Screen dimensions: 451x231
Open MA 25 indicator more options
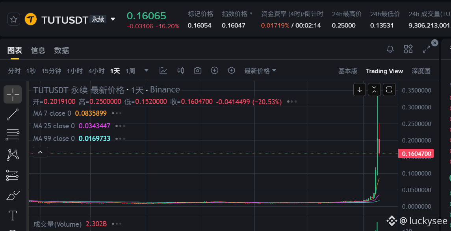[x=120, y=126]
